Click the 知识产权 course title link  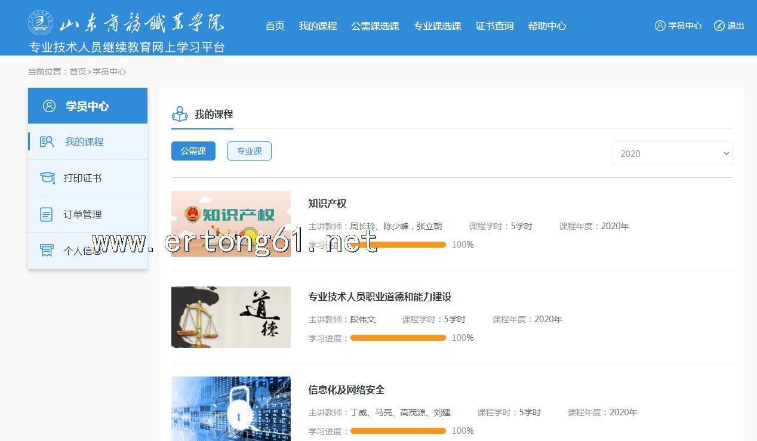coord(327,203)
